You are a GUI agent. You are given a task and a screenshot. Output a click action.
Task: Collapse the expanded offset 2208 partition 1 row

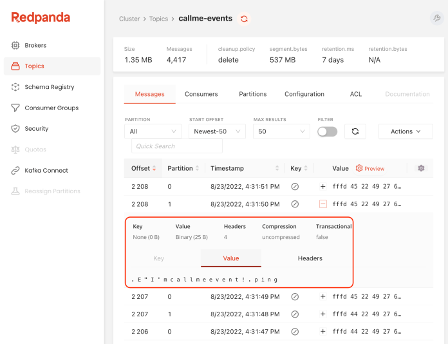[323, 204]
